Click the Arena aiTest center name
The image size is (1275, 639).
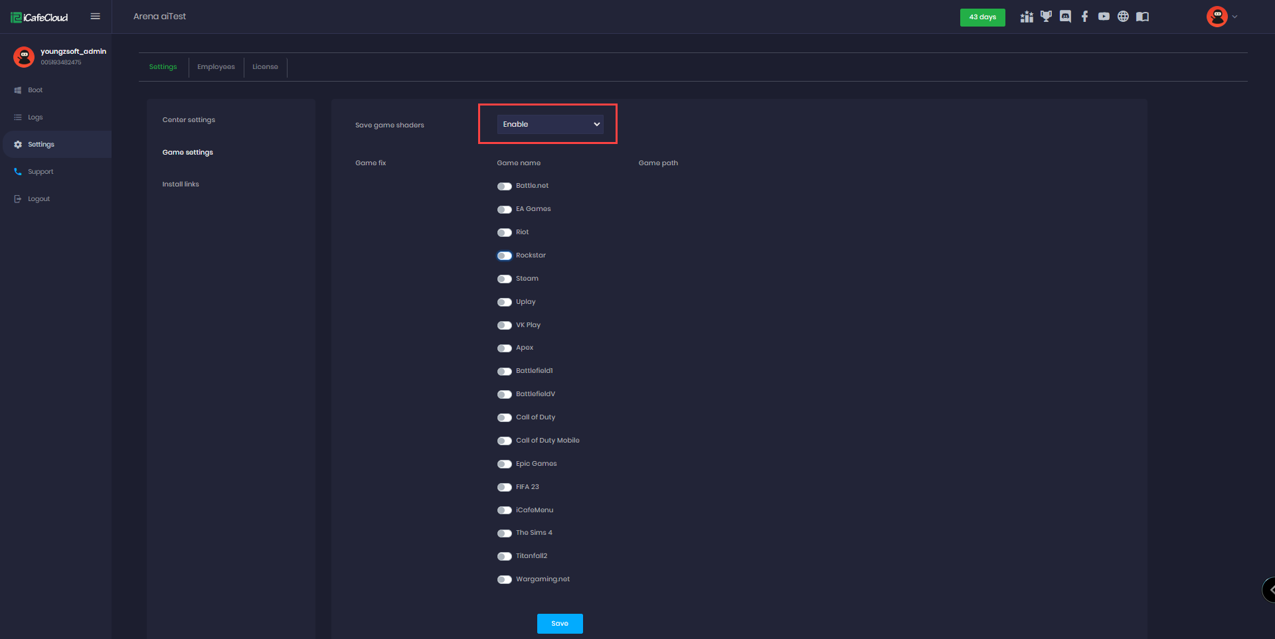(x=159, y=17)
